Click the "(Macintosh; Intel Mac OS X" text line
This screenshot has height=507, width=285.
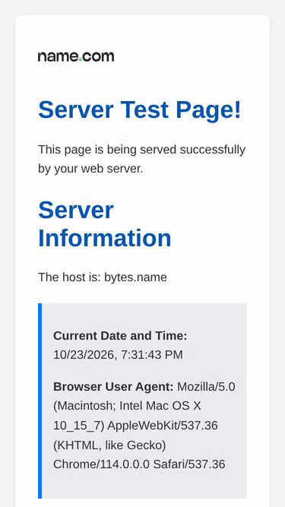[x=127, y=405]
